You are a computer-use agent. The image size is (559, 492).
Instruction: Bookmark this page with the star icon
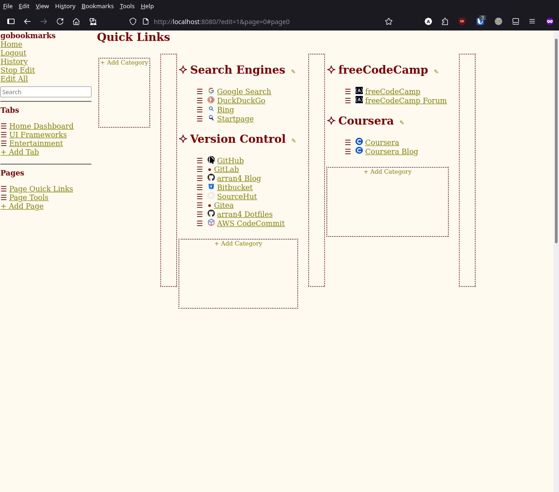(389, 21)
